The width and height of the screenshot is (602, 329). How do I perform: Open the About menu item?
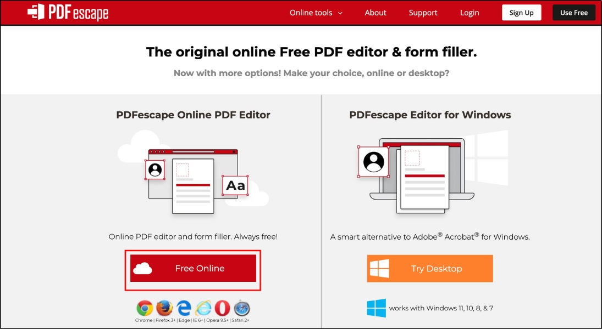pyautogui.click(x=375, y=12)
